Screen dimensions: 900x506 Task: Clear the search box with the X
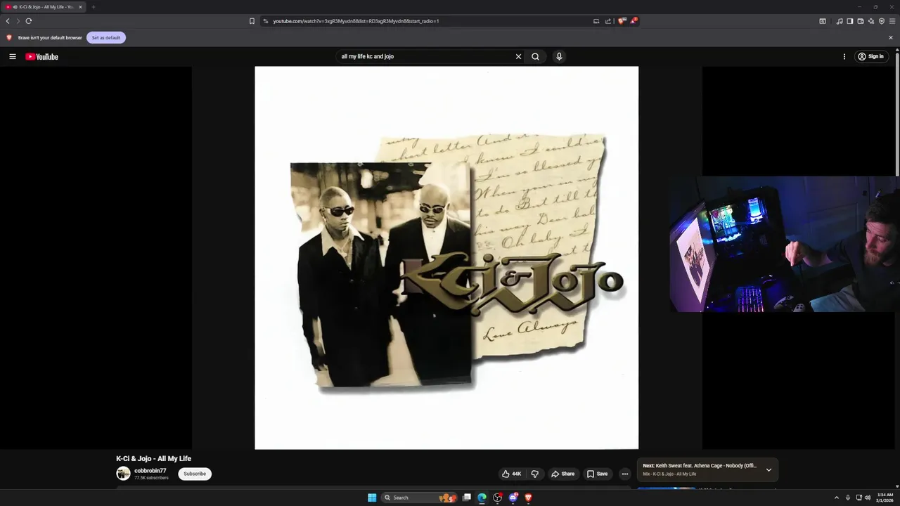pos(518,56)
